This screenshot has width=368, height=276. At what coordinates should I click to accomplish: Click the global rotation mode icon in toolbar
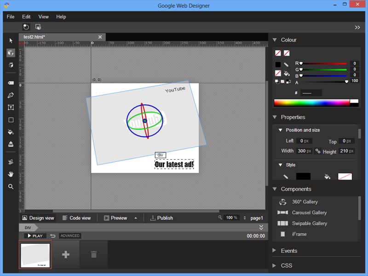[38, 27]
